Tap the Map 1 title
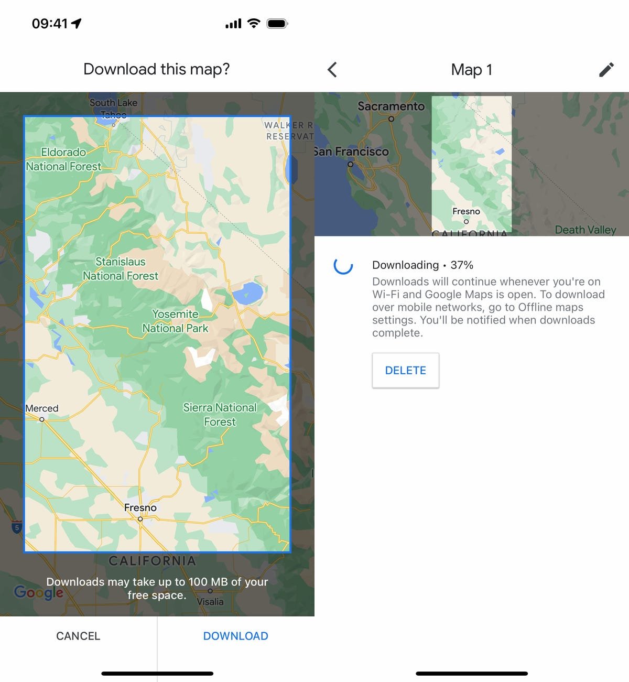Viewport: 629px width, 682px height. tap(472, 70)
